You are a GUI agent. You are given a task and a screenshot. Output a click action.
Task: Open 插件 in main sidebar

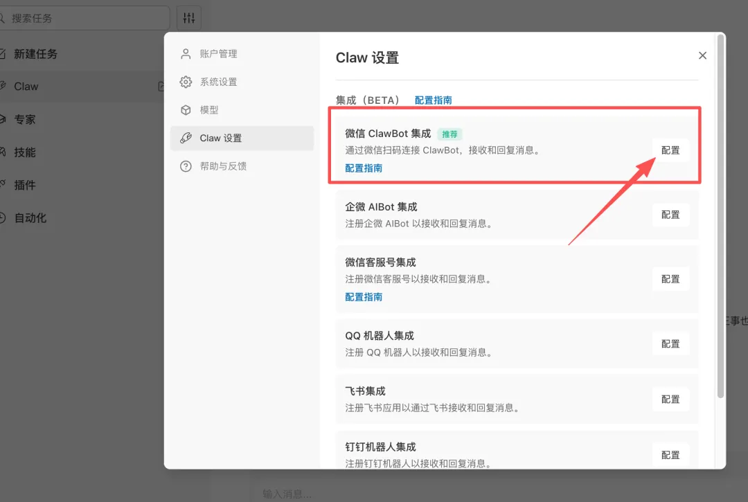tap(81, 185)
